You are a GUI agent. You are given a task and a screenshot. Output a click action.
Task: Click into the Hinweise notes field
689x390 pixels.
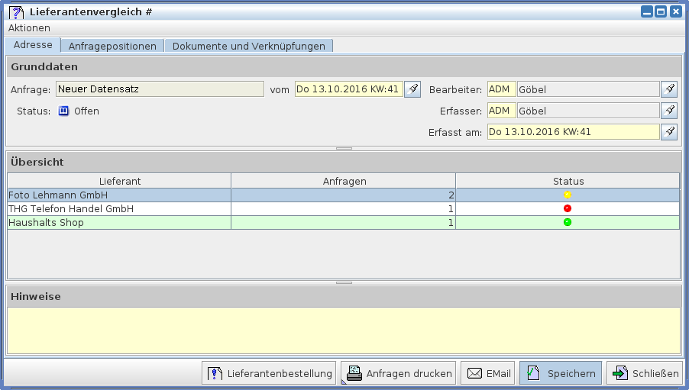pyautogui.click(x=343, y=330)
